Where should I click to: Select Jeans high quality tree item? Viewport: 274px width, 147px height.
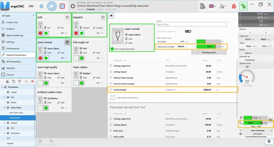click(16, 113)
